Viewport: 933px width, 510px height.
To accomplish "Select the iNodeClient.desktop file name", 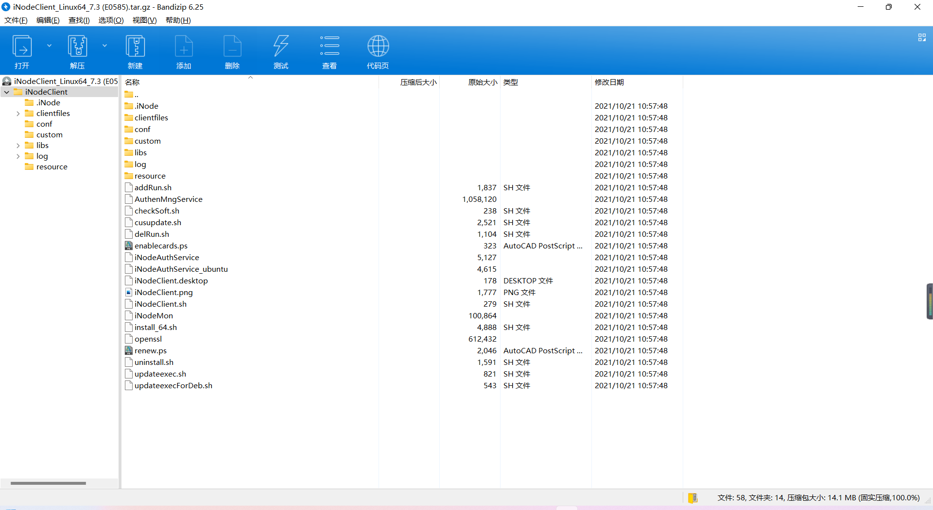I will [171, 280].
